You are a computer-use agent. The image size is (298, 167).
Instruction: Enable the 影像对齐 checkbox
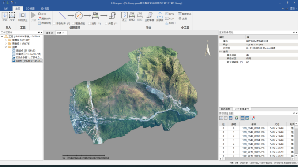click(54, 23)
